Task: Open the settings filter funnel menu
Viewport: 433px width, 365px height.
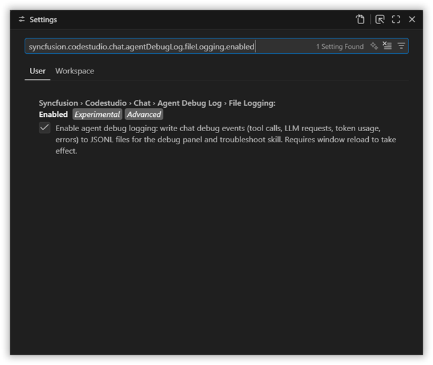Action: 401,46
